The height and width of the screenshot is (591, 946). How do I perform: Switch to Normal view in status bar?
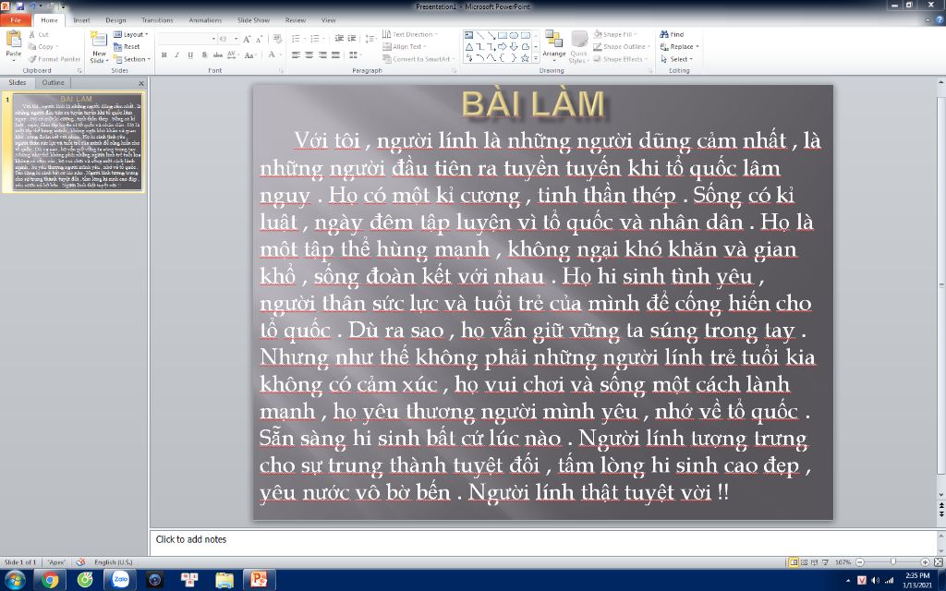[793, 561]
